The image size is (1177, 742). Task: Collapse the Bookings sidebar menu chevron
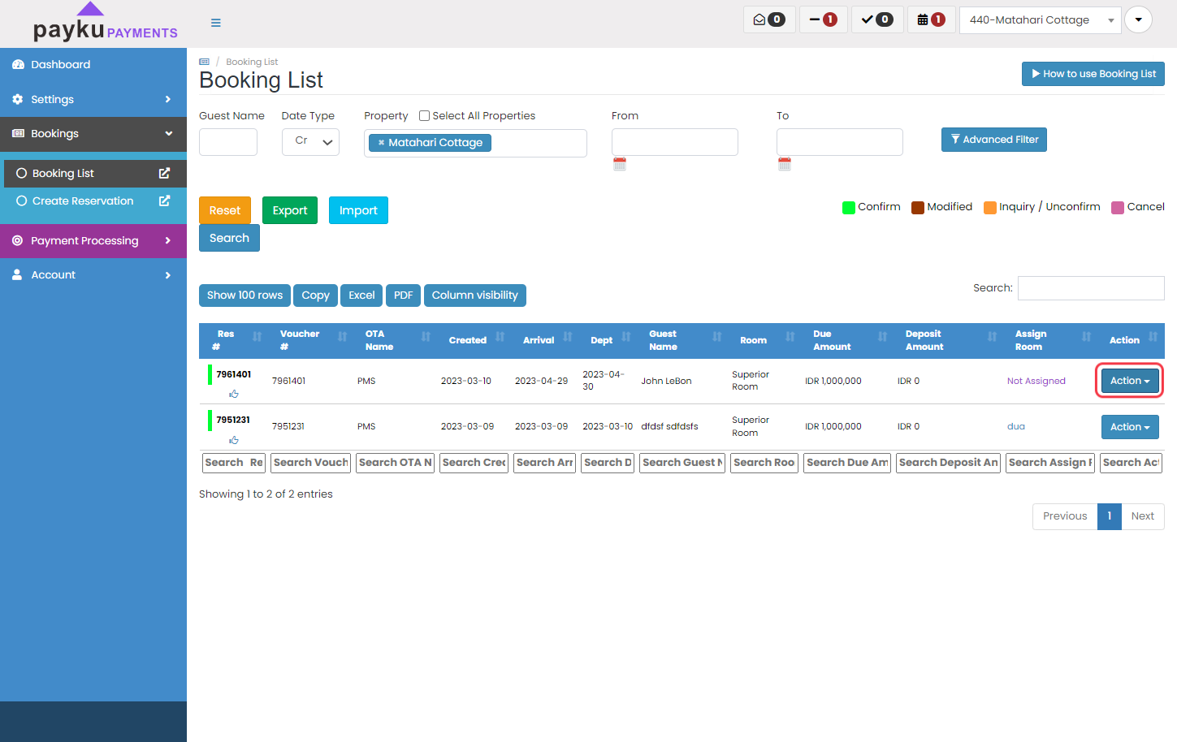coord(168,133)
